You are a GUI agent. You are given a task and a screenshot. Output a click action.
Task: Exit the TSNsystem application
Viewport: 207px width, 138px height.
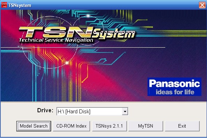[182, 126]
